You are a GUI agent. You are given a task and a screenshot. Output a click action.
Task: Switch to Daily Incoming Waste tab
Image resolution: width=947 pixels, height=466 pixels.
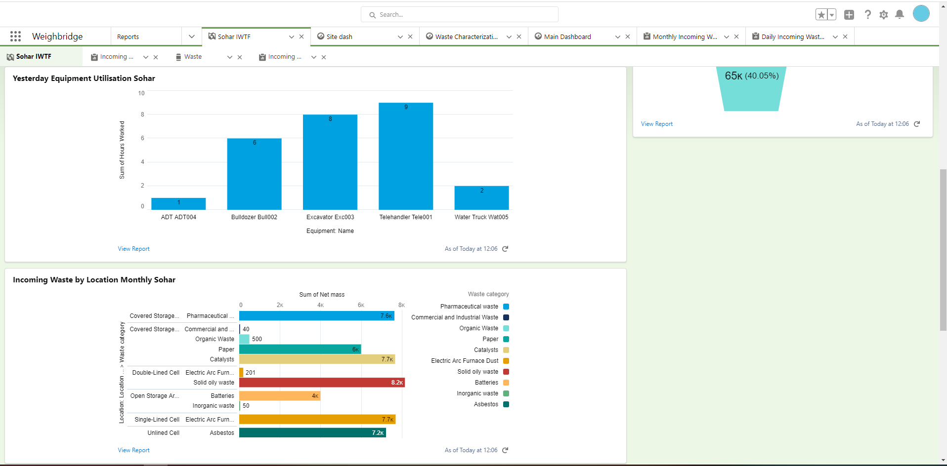click(x=793, y=37)
